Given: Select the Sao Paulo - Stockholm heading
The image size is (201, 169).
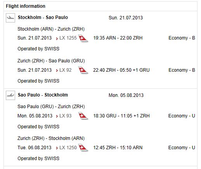Looking at the screenshot, I should coord(43,95).
